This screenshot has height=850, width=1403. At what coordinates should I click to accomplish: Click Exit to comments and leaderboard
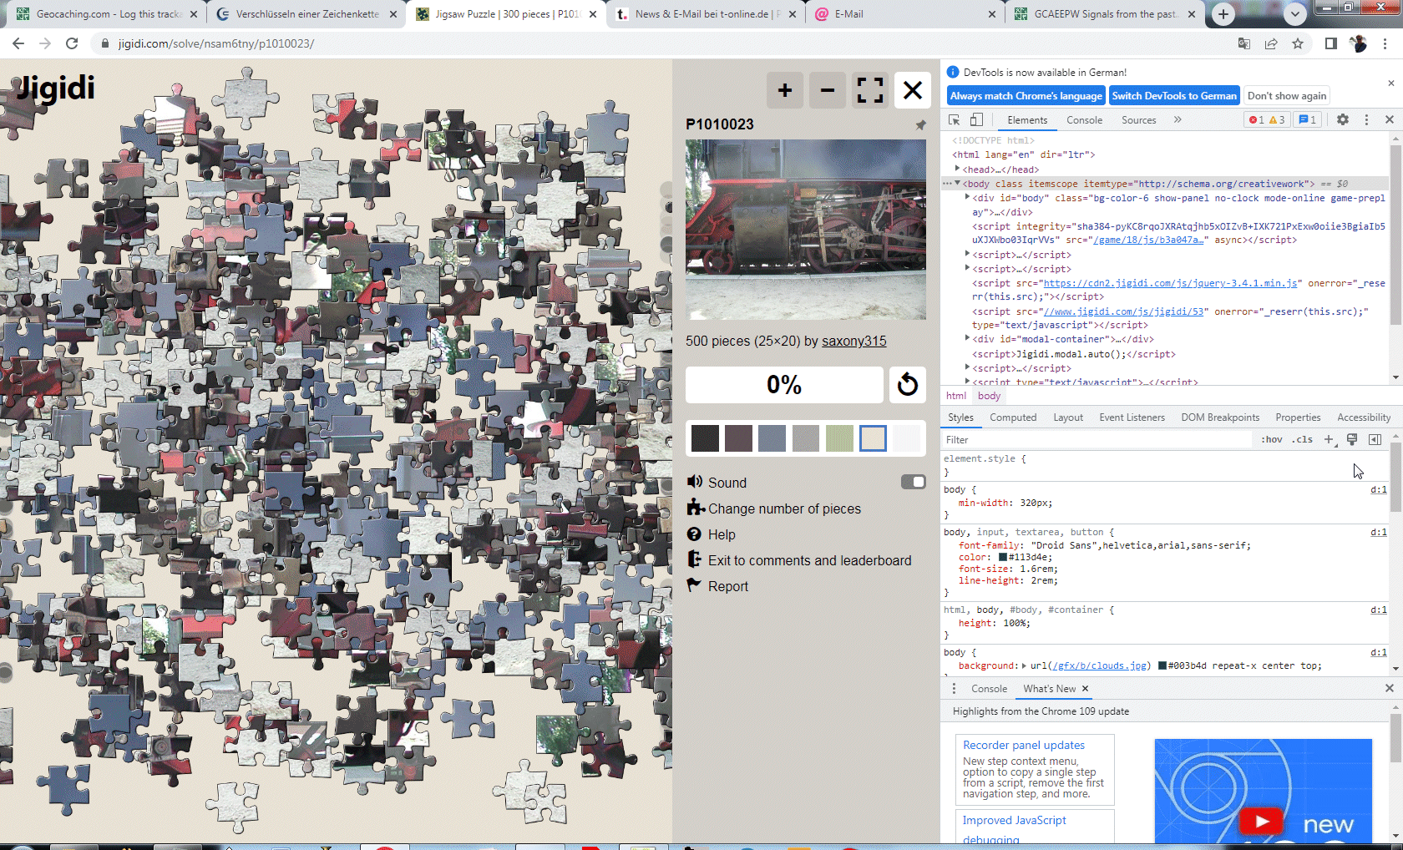pyautogui.click(x=809, y=560)
